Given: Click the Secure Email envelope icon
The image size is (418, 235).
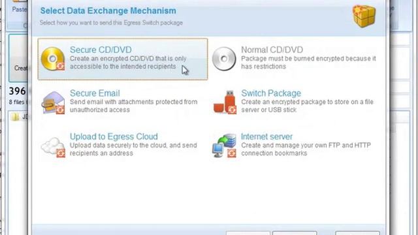Looking at the screenshot, I should pyautogui.click(x=53, y=102).
